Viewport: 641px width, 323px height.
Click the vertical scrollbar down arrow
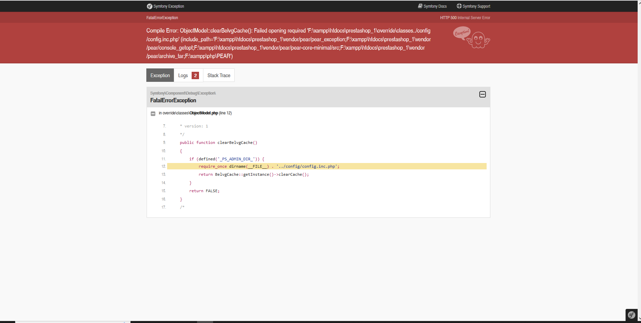click(639, 318)
